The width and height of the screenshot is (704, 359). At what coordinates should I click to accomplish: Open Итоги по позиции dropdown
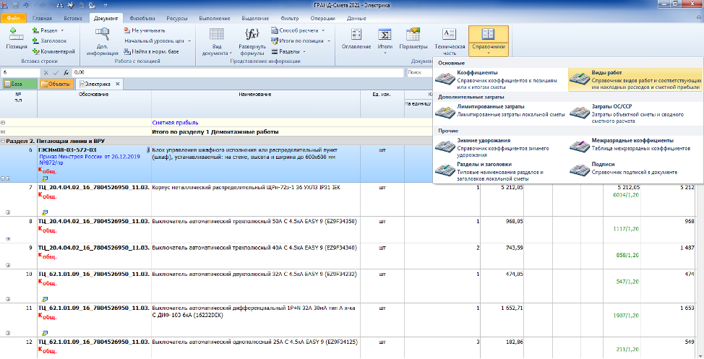coord(301,41)
